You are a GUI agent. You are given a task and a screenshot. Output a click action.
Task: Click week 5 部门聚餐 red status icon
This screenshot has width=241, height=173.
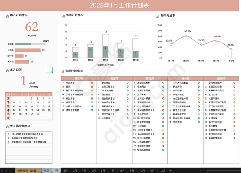click(x=235, y=126)
